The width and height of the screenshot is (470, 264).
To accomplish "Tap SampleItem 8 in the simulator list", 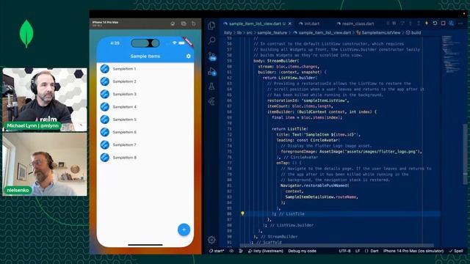I will click(145, 158).
